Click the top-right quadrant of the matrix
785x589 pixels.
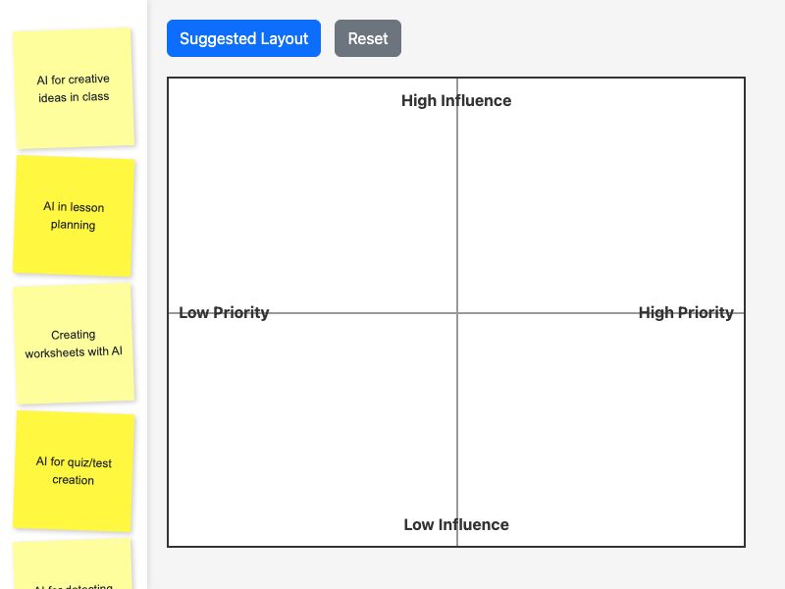[x=599, y=196]
